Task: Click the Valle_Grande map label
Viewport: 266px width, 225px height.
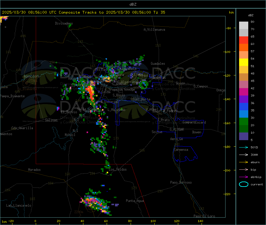Action: 88,109
